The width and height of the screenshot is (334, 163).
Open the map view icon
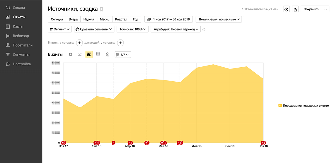coord(107,54)
